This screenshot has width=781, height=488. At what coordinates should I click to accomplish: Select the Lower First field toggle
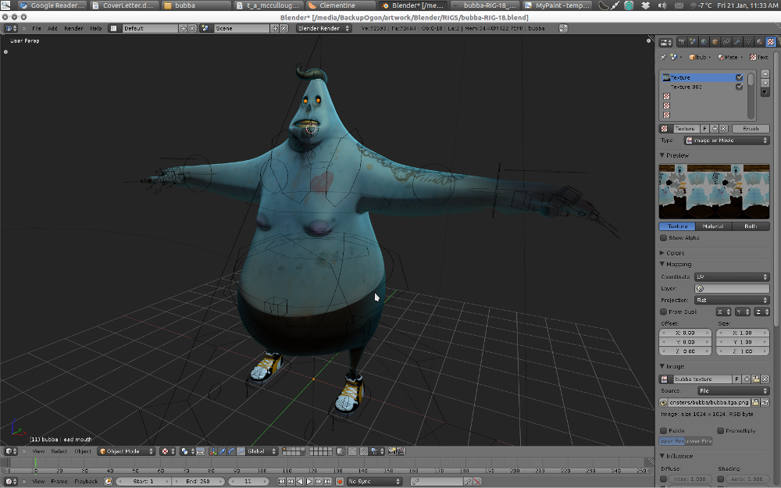(x=698, y=441)
